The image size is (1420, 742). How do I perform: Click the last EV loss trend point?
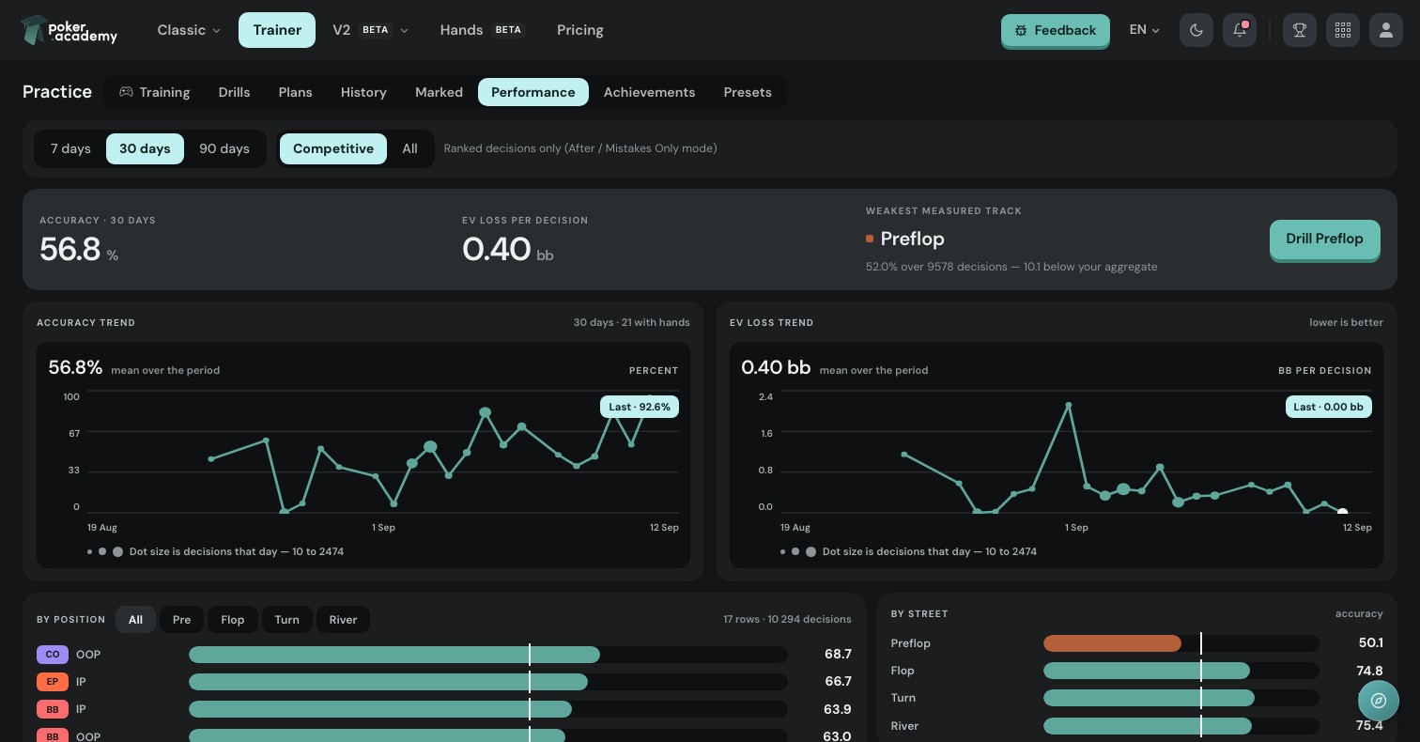click(1343, 512)
